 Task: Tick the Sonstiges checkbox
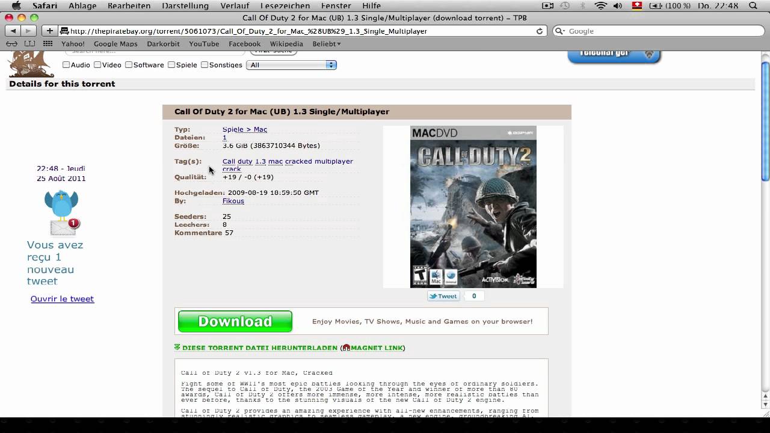pos(205,65)
